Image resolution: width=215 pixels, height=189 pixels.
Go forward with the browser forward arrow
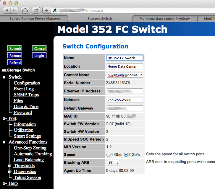click(x=14, y=10)
